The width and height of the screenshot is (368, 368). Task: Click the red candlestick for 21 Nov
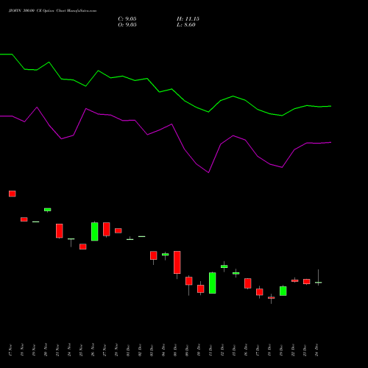(x=60, y=231)
